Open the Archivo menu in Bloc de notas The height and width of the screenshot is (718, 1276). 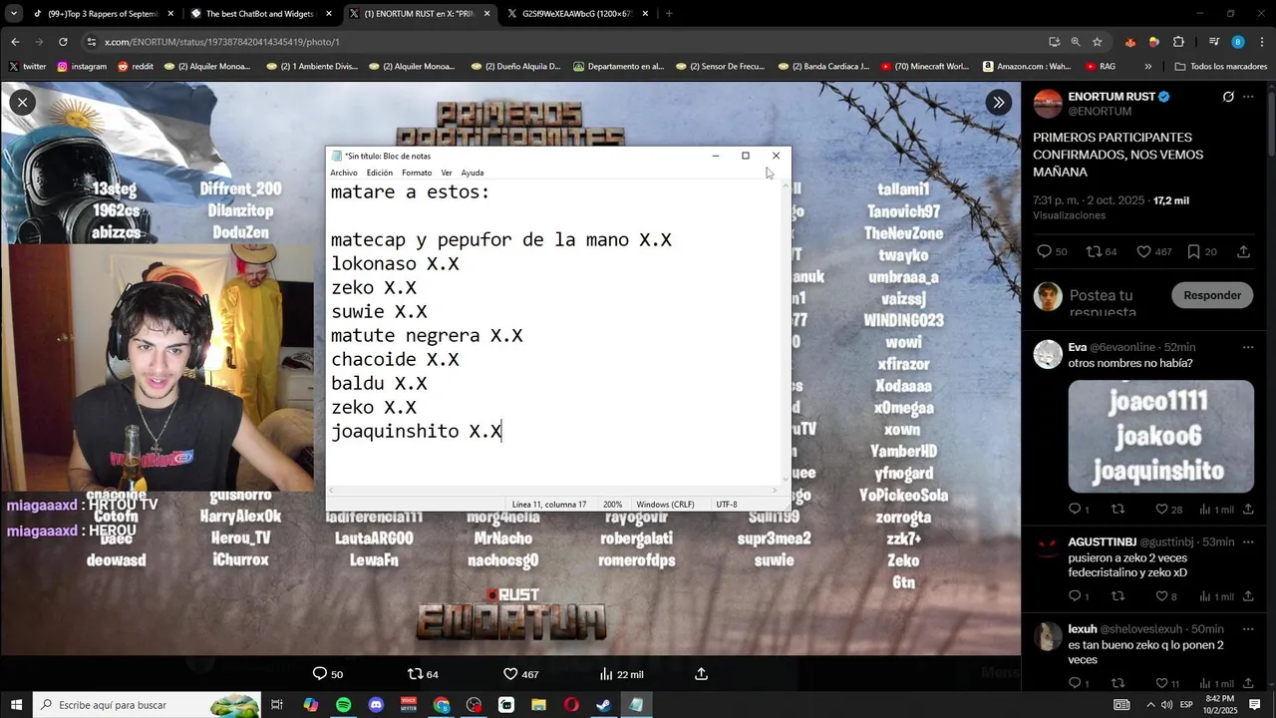point(344,173)
